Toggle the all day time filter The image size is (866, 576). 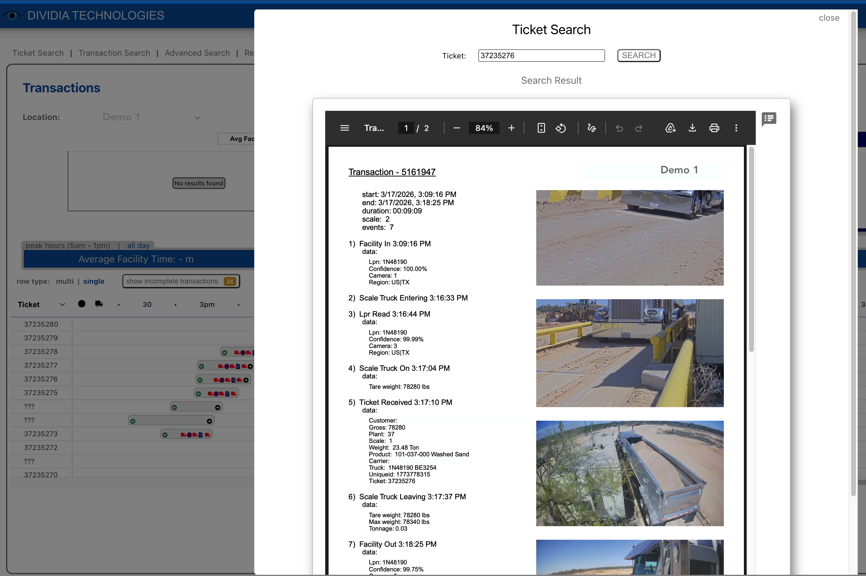[x=138, y=245]
